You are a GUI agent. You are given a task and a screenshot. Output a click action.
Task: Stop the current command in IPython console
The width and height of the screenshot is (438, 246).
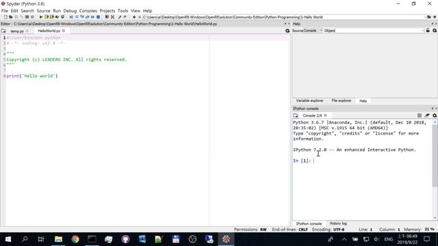pyautogui.click(x=420, y=115)
